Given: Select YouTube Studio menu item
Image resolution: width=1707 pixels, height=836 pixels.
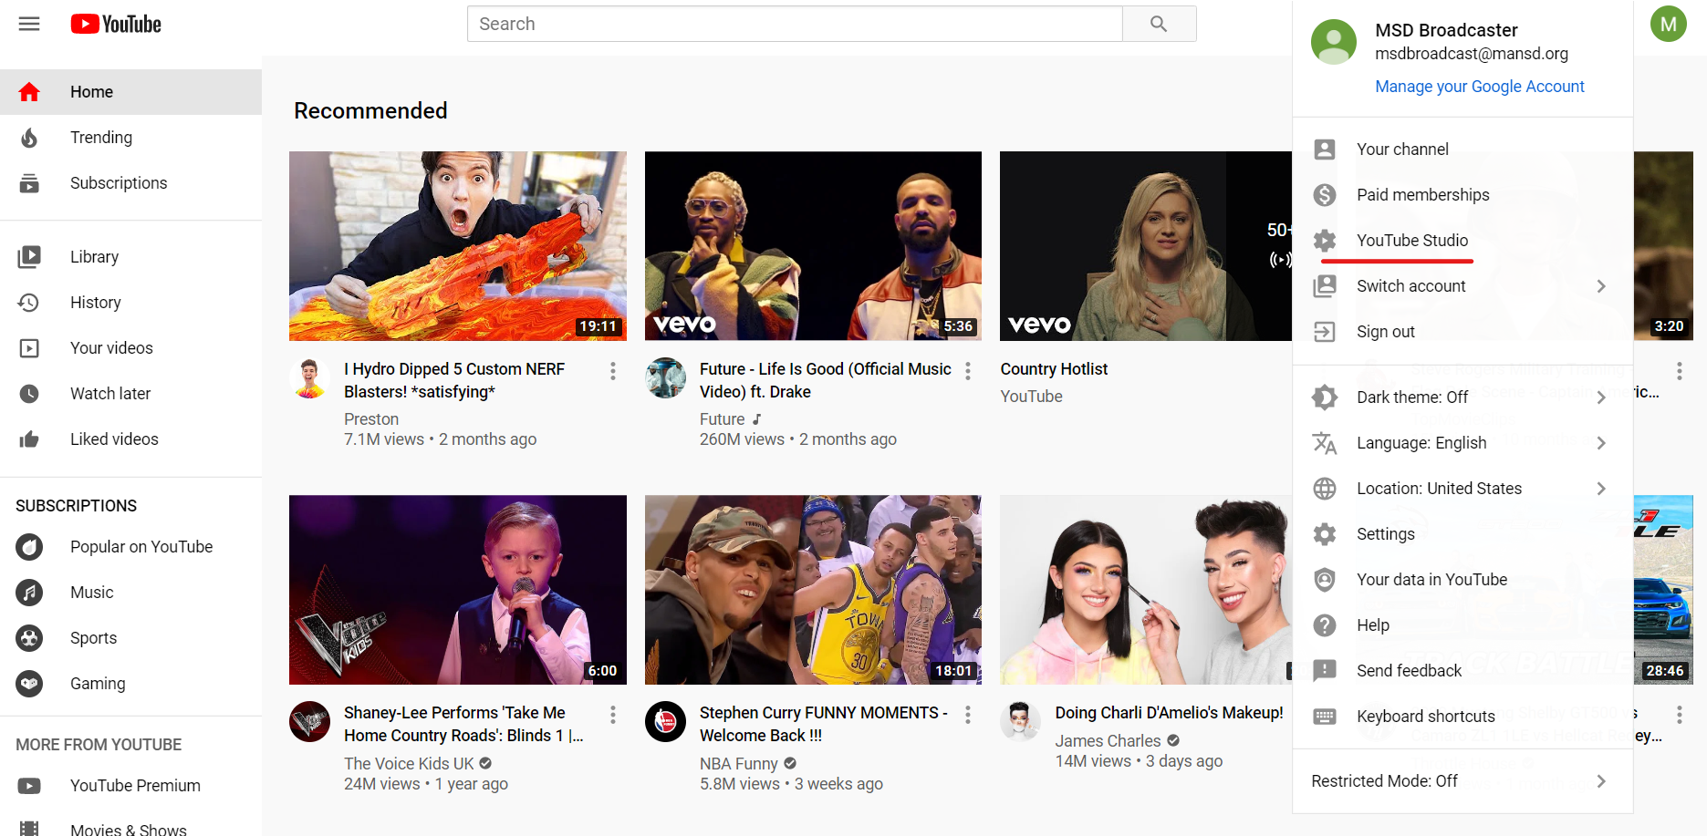Looking at the screenshot, I should pos(1462,241).
